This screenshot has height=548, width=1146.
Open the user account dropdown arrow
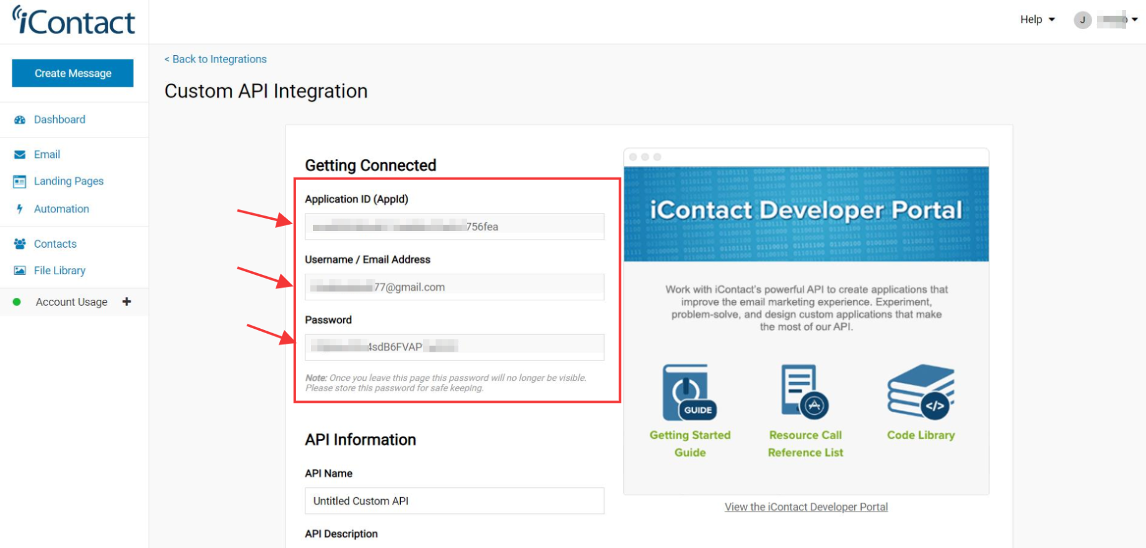[x=1135, y=20]
